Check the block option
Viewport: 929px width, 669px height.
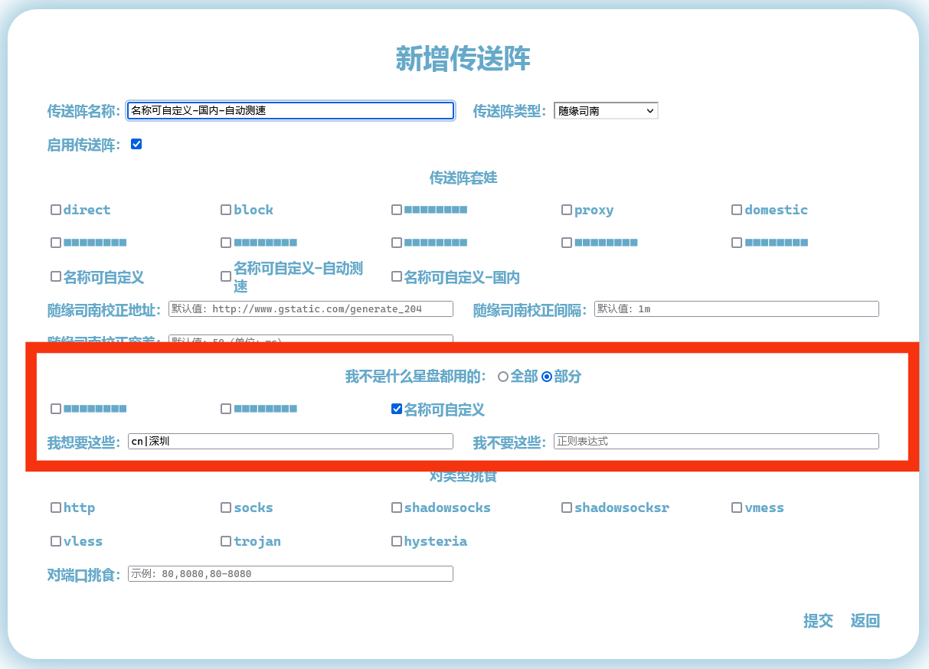(226, 210)
